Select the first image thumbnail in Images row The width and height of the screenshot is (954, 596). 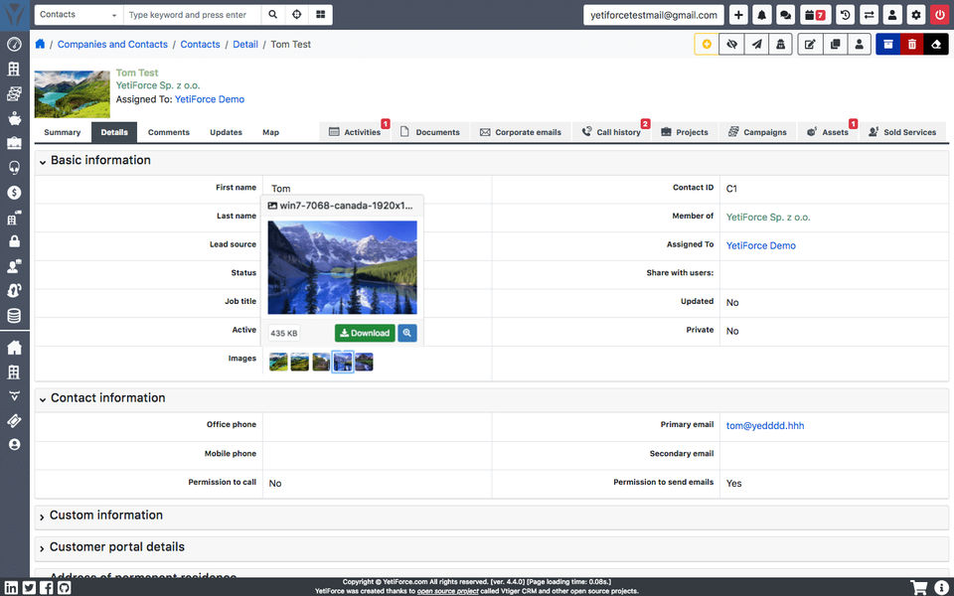coord(278,362)
